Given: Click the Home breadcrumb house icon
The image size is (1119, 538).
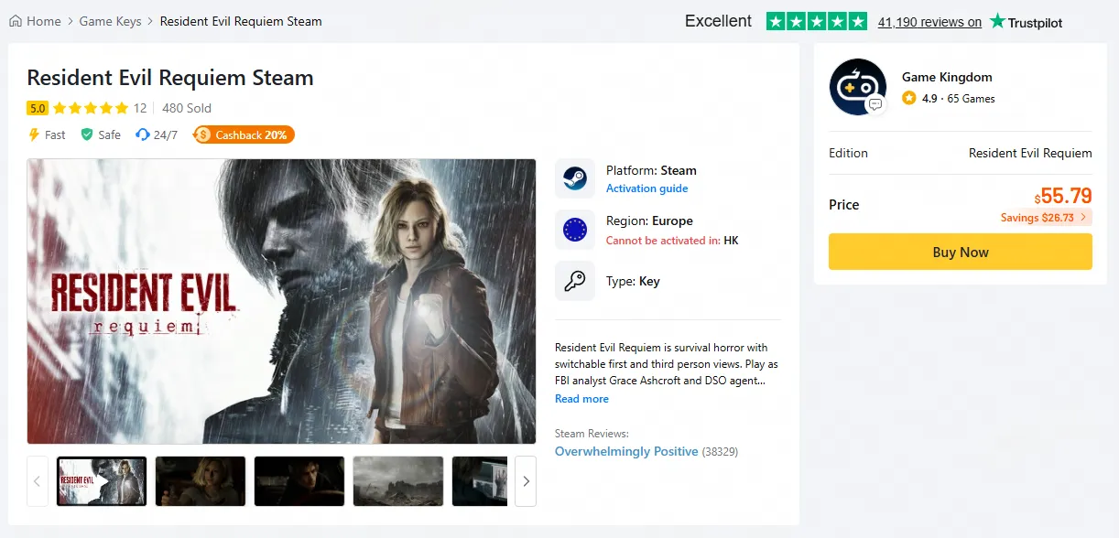Looking at the screenshot, I should (x=16, y=21).
